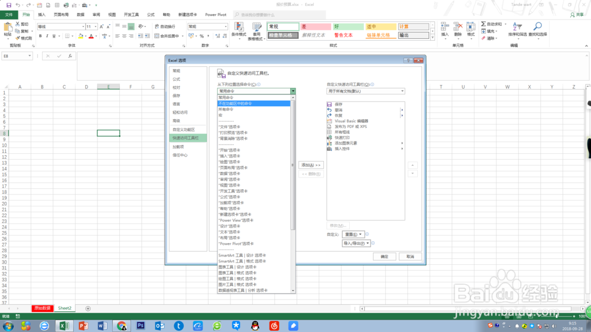Click the dropdown list scroll down arrow
Viewport: 591px width, 332px height.
(293, 291)
